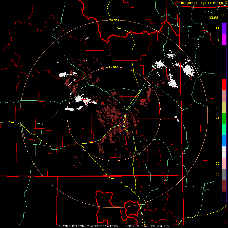Click the HR legend label
Viewport: 228px width, 228px height.
coord(217,119)
